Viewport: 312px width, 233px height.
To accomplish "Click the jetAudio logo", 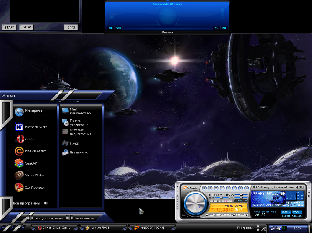I will [x=190, y=188].
